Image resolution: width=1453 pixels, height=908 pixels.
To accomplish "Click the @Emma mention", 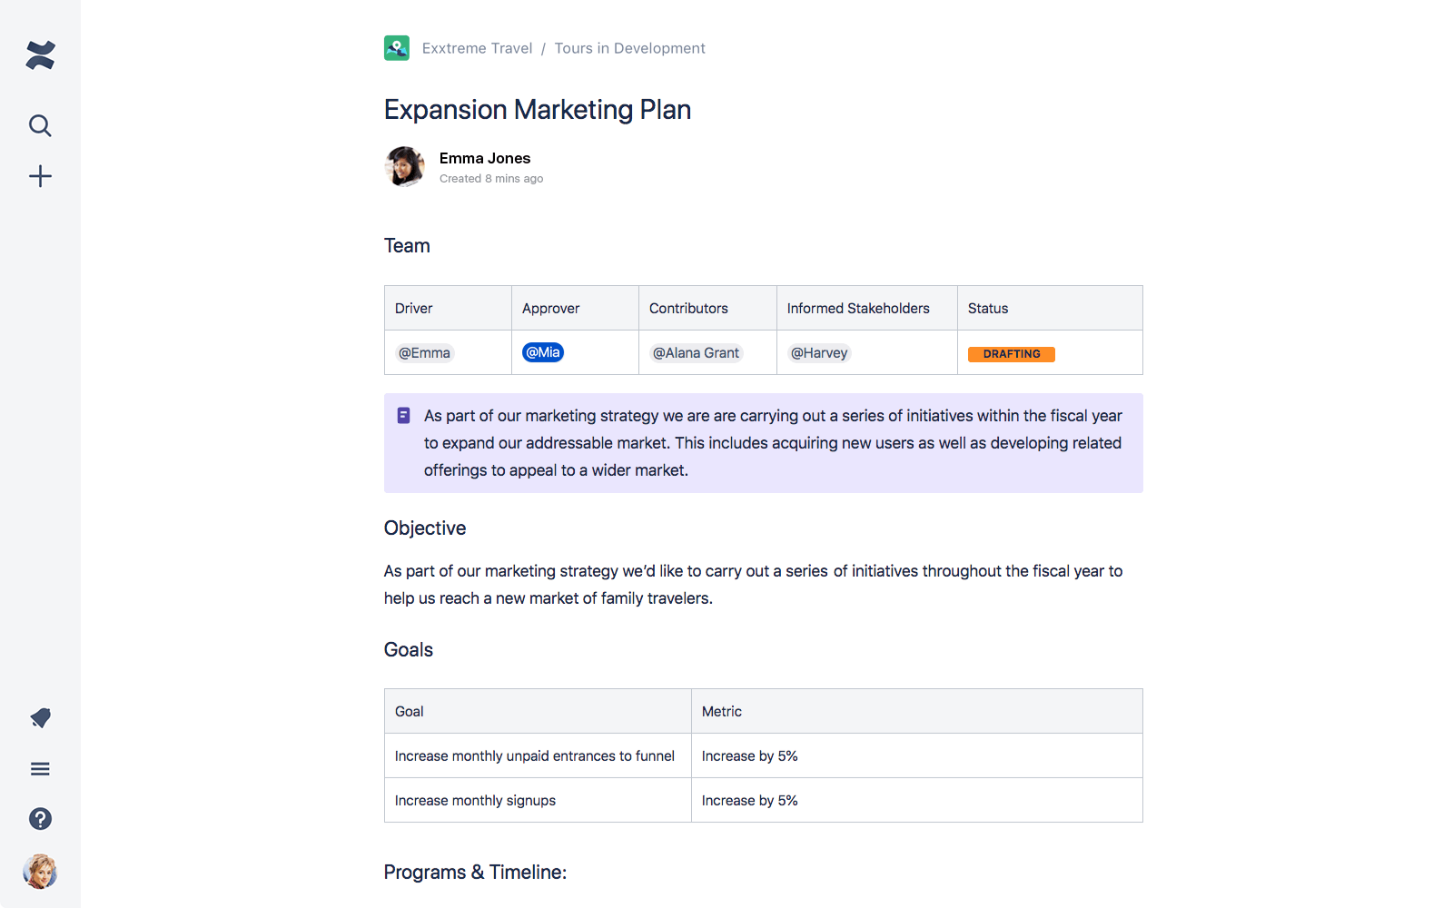I will 424,353.
